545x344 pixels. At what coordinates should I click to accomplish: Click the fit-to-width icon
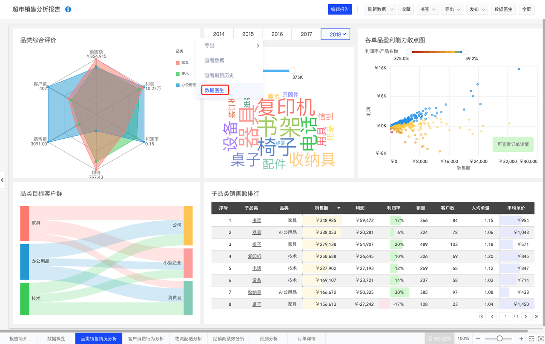click(x=531, y=338)
